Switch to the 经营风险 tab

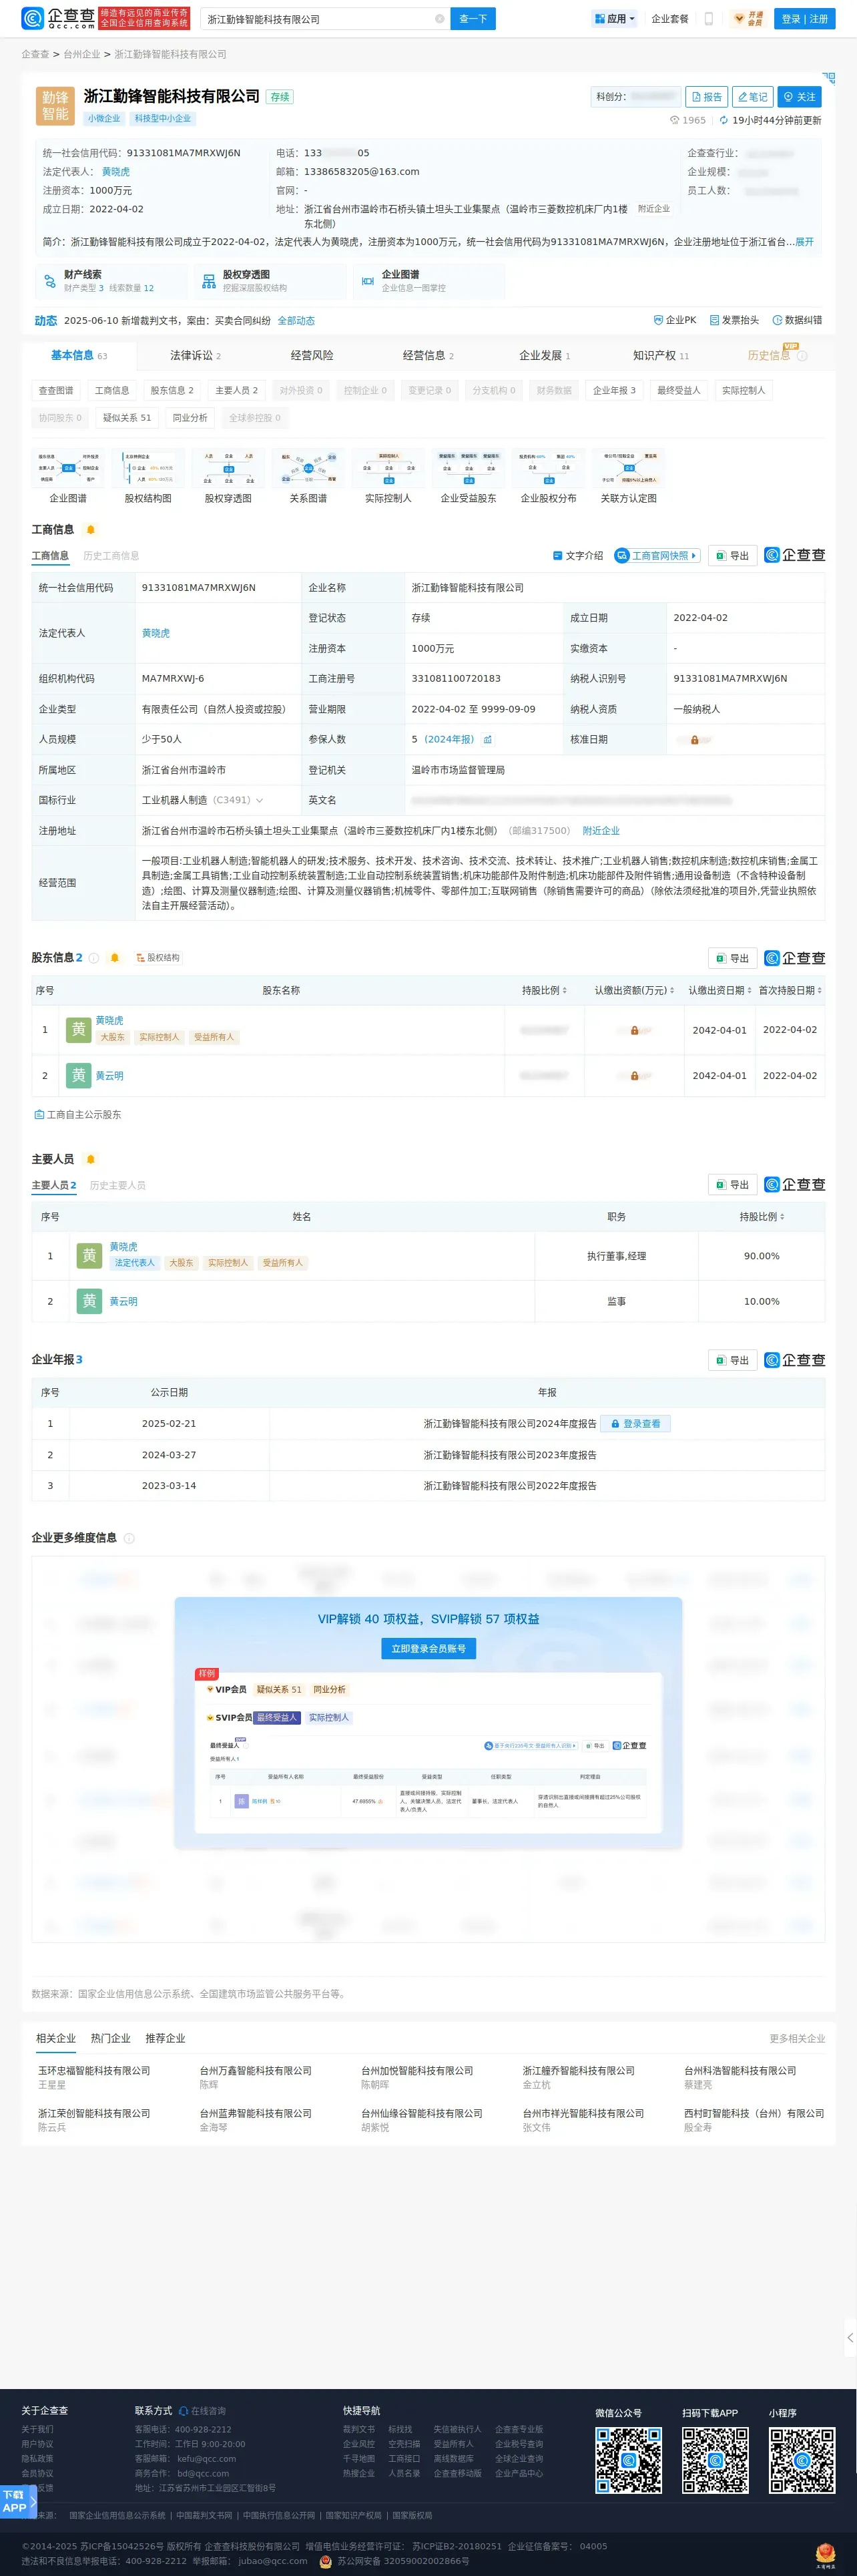pos(312,356)
